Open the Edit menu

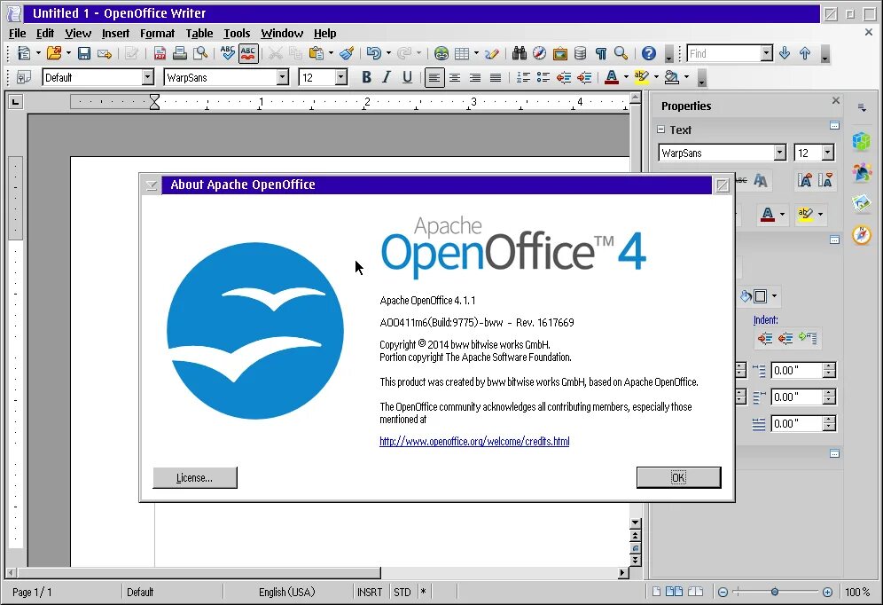[x=45, y=33]
